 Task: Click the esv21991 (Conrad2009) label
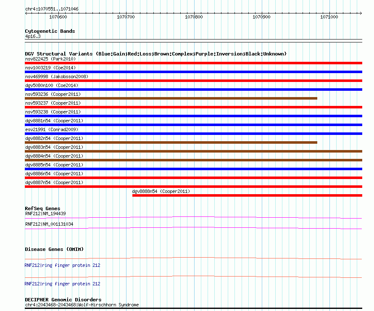click(52, 129)
